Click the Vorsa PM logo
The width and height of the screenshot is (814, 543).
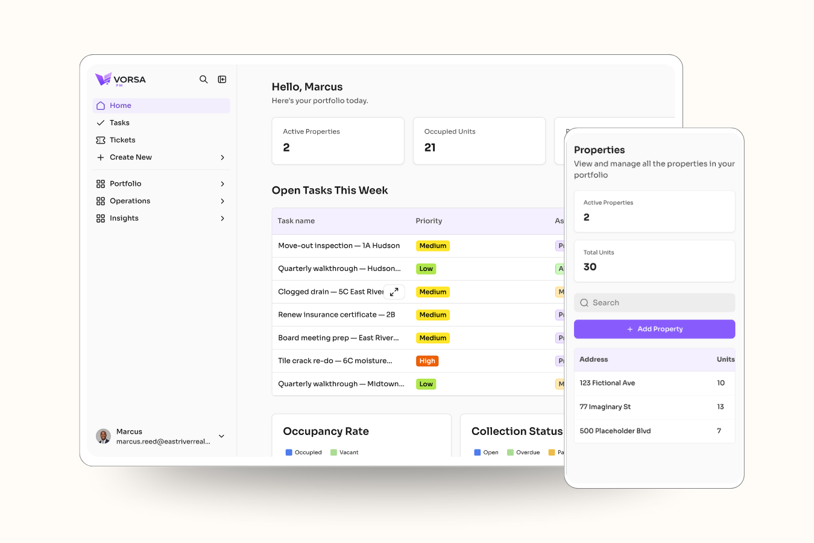tap(121, 80)
